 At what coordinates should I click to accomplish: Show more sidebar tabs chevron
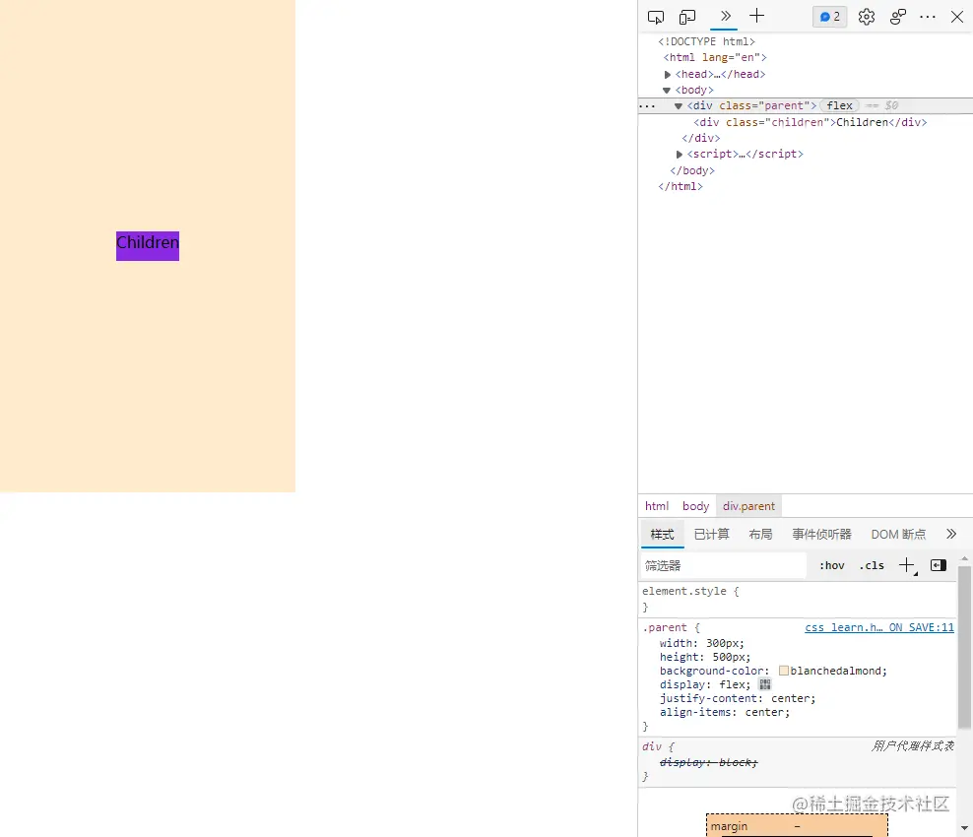pos(951,534)
